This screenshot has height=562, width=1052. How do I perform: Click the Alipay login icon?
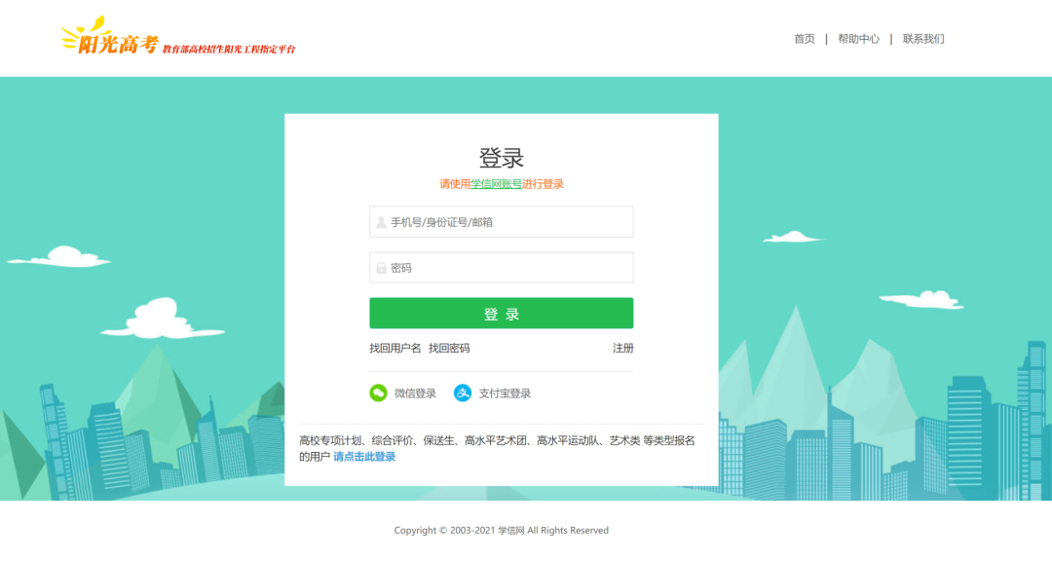click(x=463, y=393)
